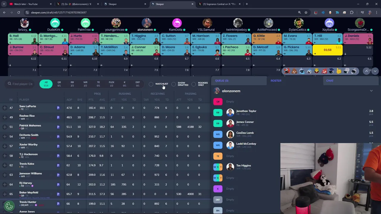This screenshot has width=381, height=214.
Task: Collapse draft board with up chevron
Action: pyautogui.click(x=366, y=71)
